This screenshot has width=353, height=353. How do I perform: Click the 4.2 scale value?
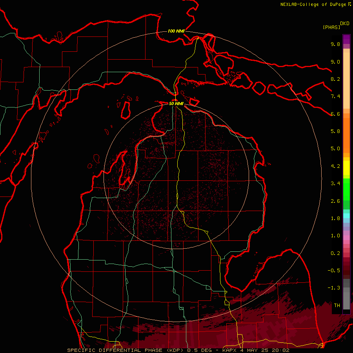(335, 166)
